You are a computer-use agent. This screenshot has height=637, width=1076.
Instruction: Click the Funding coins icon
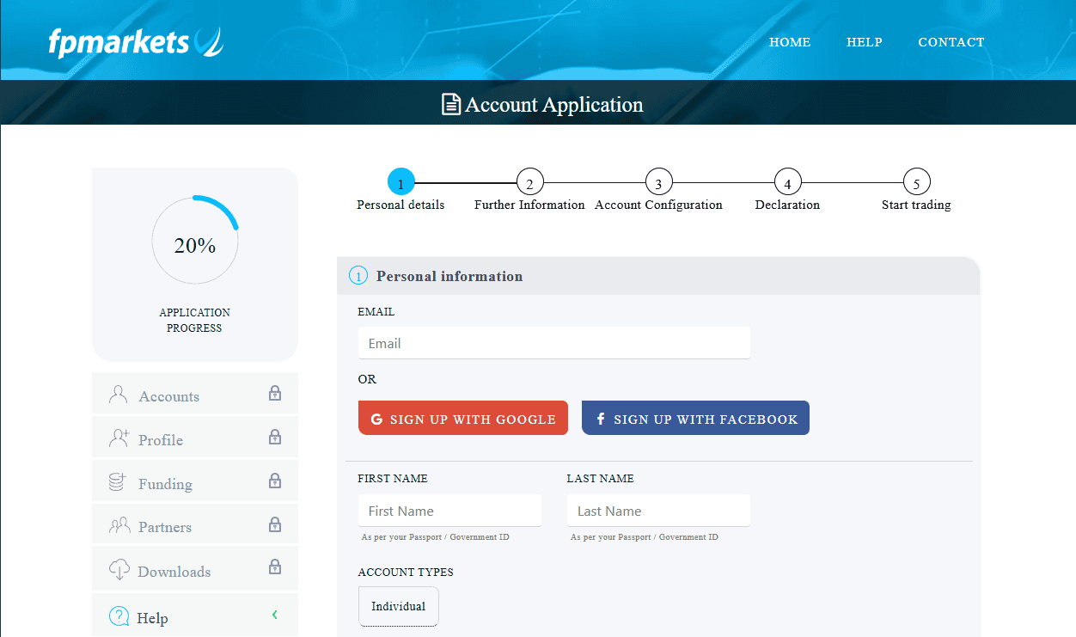pos(118,482)
